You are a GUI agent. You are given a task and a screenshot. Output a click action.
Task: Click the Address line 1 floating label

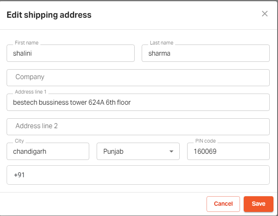31,92
